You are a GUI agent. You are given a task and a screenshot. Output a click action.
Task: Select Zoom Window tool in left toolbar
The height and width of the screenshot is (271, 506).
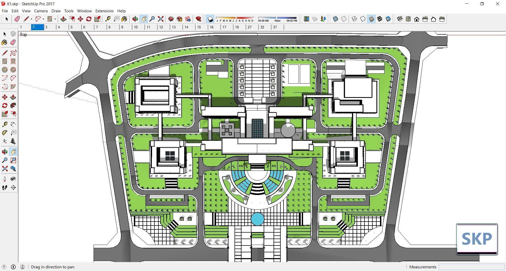click(x=13, y=160)
